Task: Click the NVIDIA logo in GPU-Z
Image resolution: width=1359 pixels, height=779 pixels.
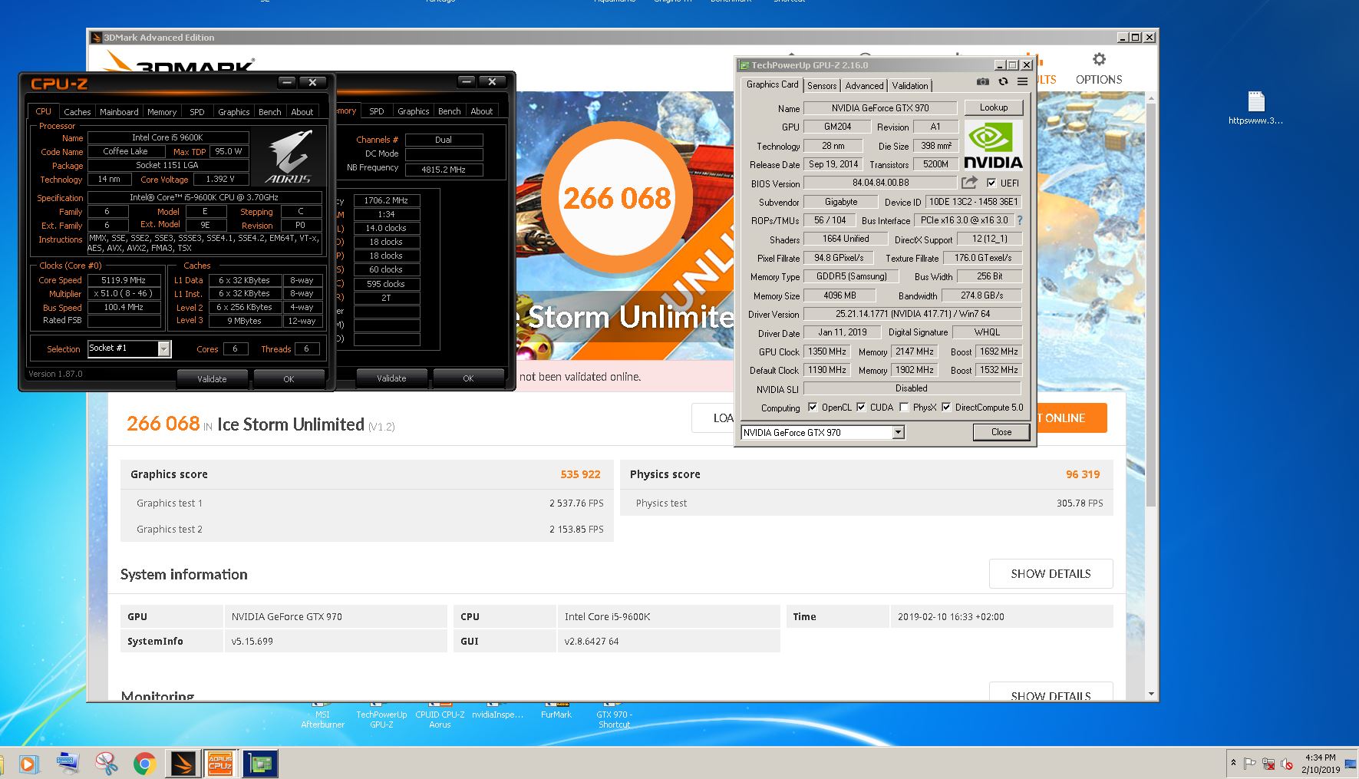Action: (993, 145)
